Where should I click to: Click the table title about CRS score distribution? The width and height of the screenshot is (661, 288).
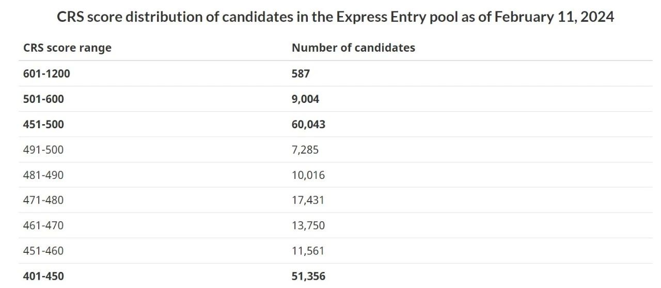pyautogui.click(x=335, y=17)
